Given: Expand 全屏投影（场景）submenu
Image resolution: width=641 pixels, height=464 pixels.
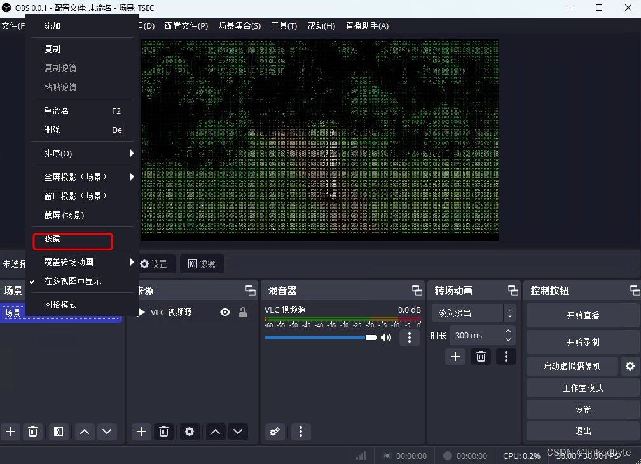Looking at the screenshot, I should click(x=83, y=177).
